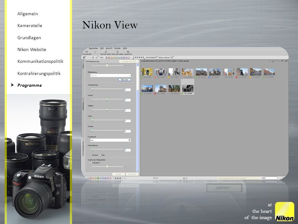Click green label 4 in bottom label bar

(x=98, y=178)
